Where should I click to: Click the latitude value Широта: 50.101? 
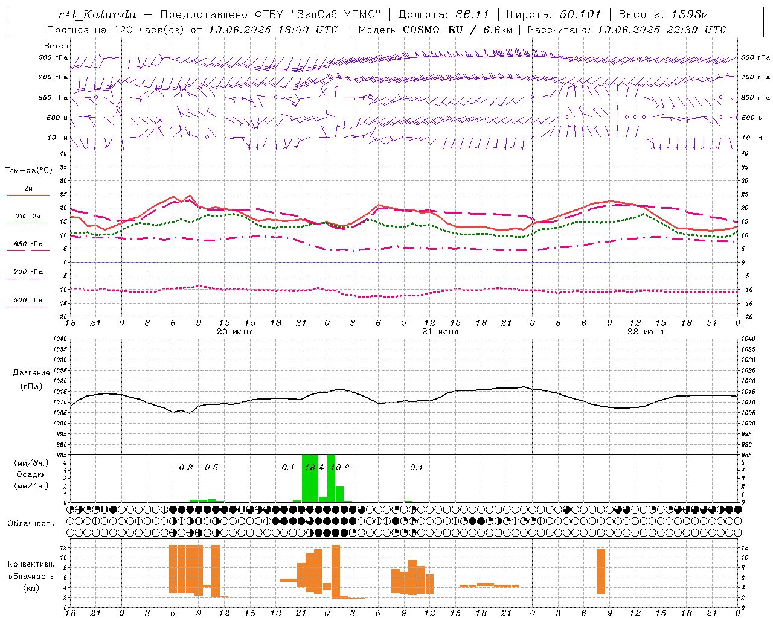[x=554, y=14]
